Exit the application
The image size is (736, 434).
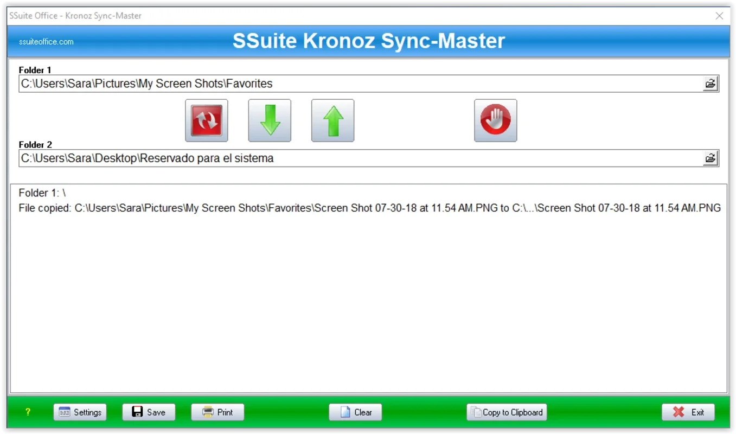(x=688, y=412)
